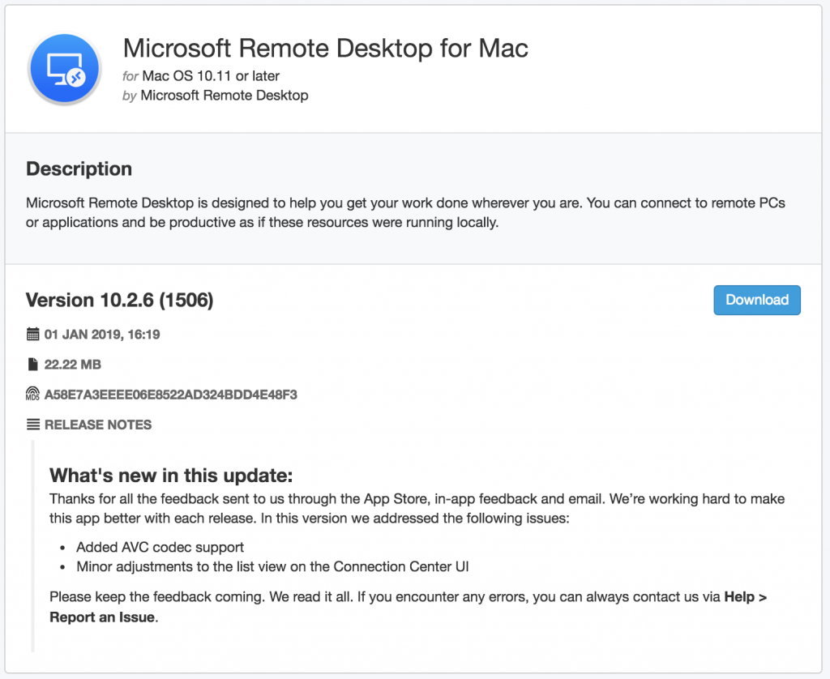Screen dimensions: 830x679
Task: Click the What's new in this update heading
Action: 171,476
